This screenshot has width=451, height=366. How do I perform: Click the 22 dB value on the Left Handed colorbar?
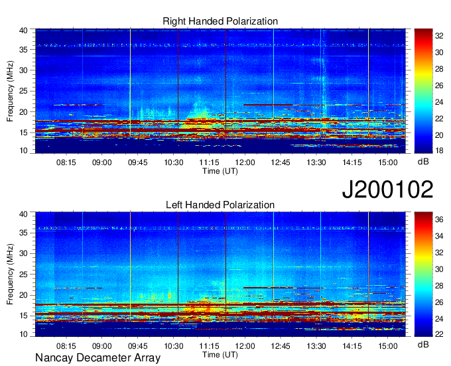439,334
